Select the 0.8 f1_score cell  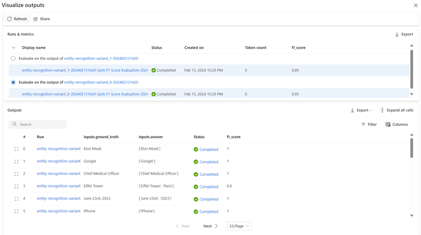coord(229,186)
